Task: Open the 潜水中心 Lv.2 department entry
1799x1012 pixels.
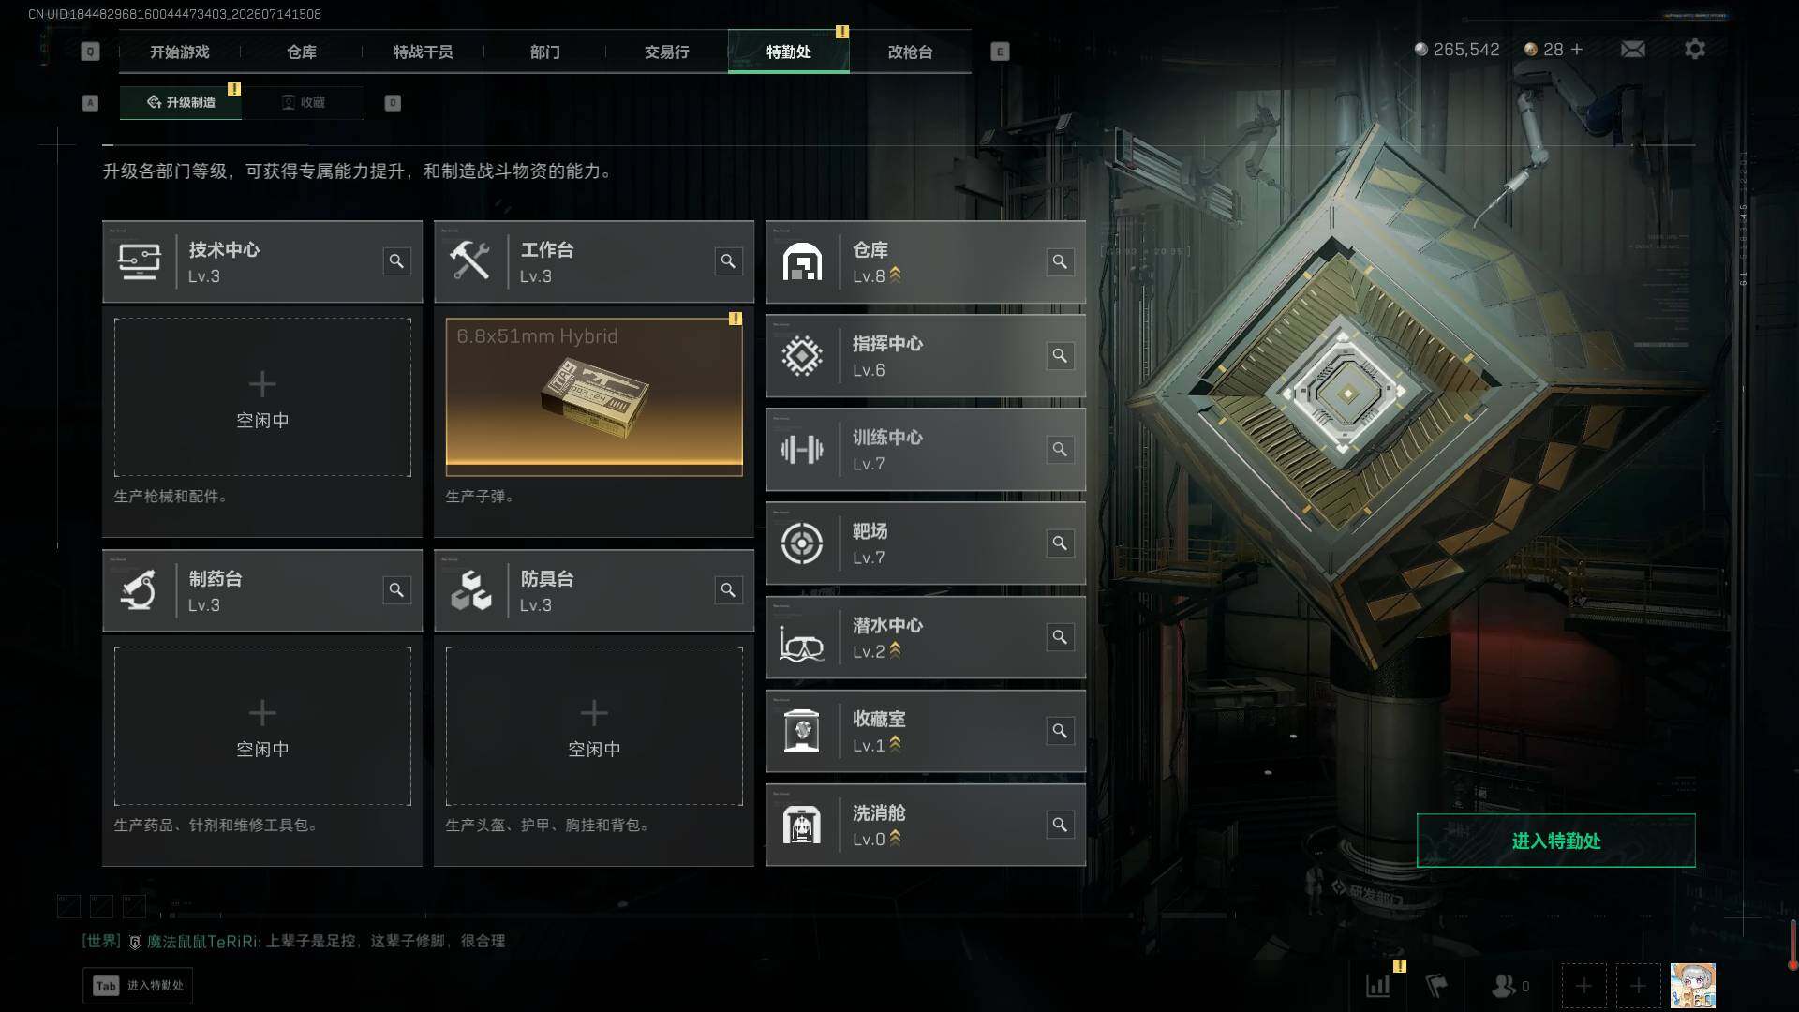Action: tap(926, 637)
